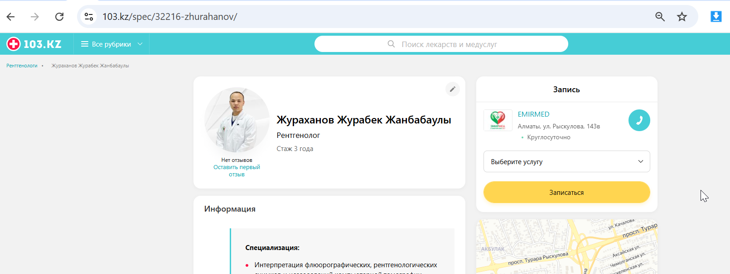Click address Алматы, ул. Рыскулова, 143в
This screenshot has height=274, width=730.
(559, 126)
